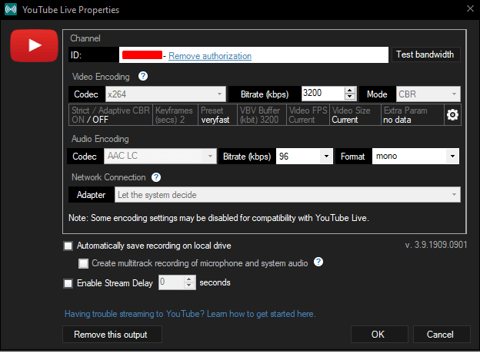Increase video bitrate with up arrow

[350, 91]
